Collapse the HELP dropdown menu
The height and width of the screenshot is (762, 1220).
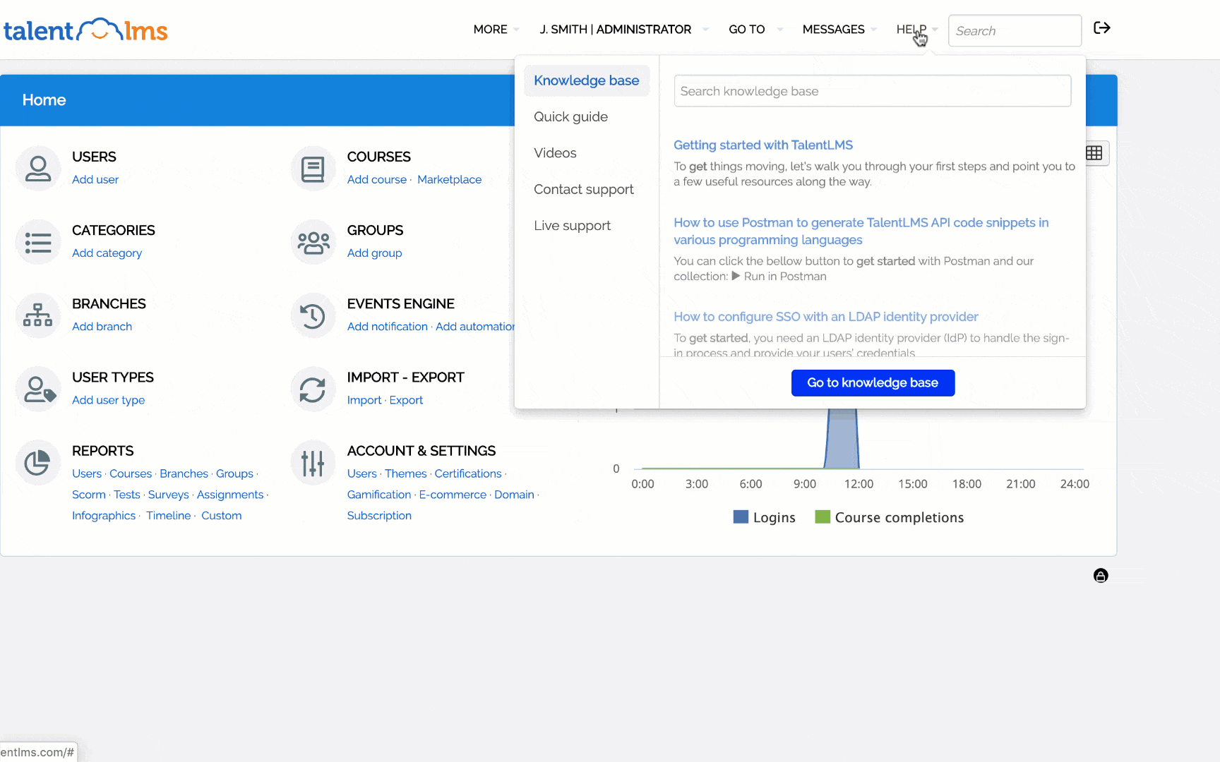point(916,30)
